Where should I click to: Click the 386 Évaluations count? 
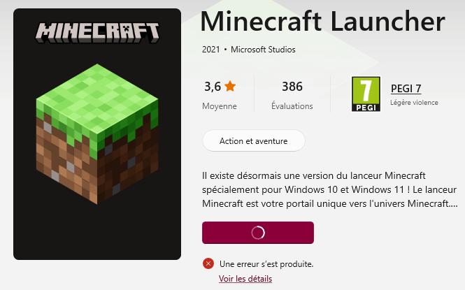pyautogui.click(x=292, y=87)
